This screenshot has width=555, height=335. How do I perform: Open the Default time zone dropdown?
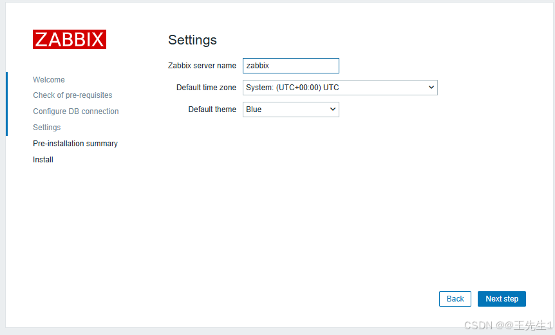[340, 88]
